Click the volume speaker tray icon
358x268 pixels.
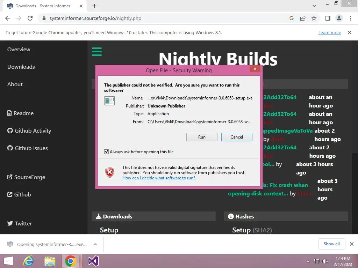click(325, 261)
